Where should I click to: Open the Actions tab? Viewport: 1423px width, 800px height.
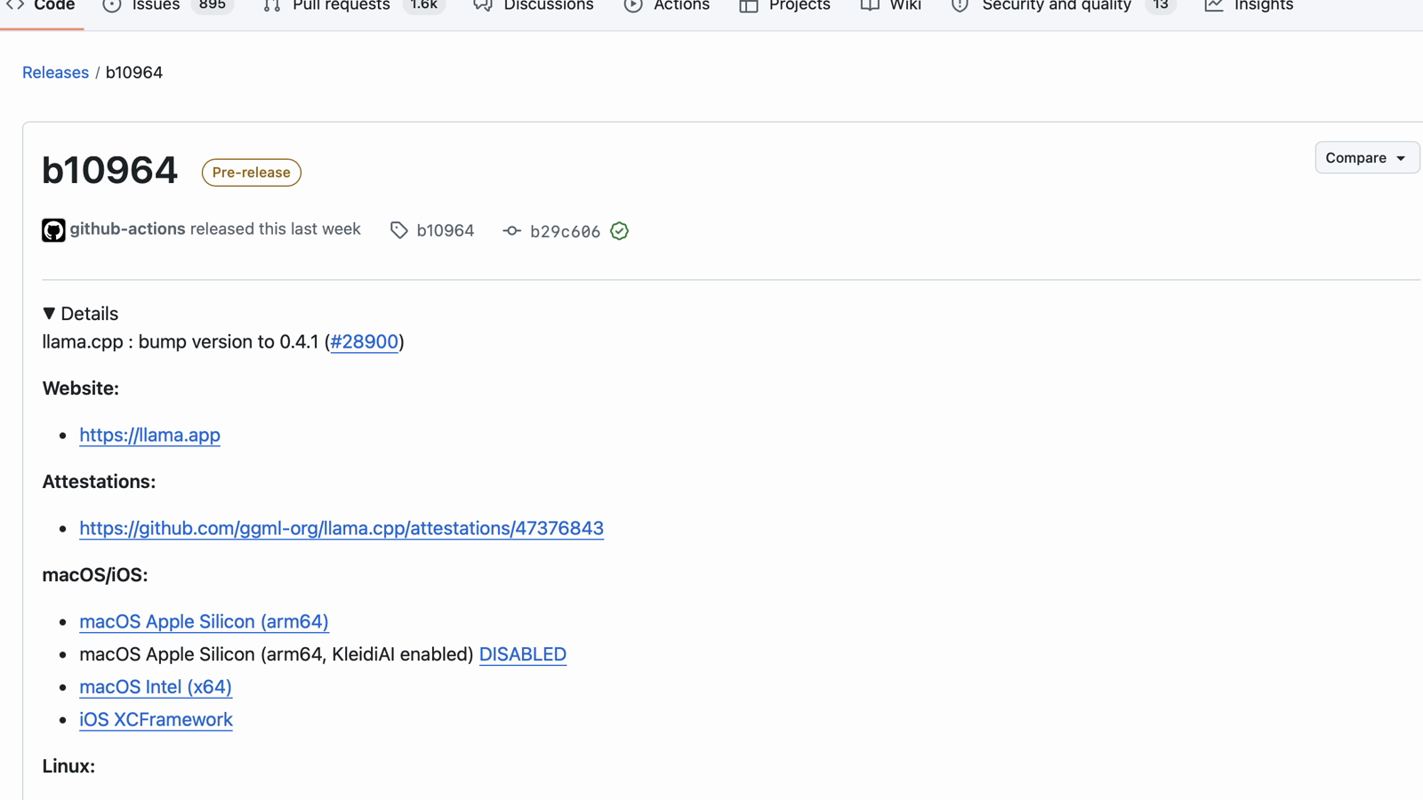(x=667, y=5)
